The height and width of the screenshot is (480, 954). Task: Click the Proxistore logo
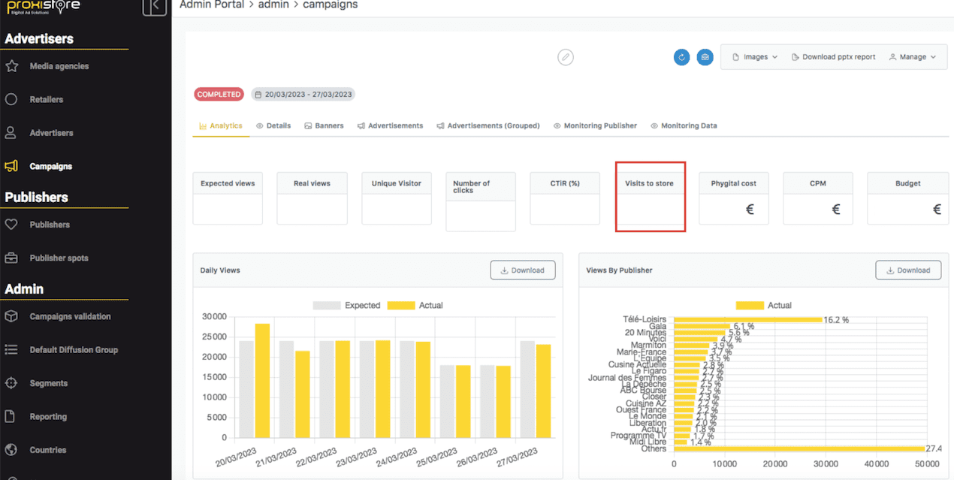click(44, 8)
